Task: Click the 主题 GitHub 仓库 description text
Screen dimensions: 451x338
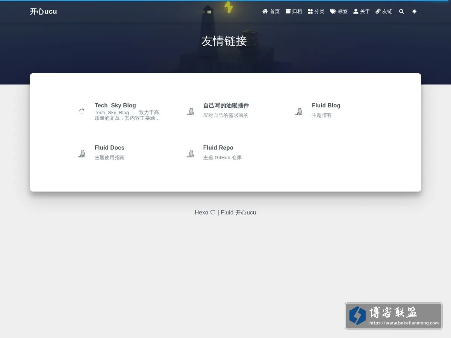Action: click(222, 158)
